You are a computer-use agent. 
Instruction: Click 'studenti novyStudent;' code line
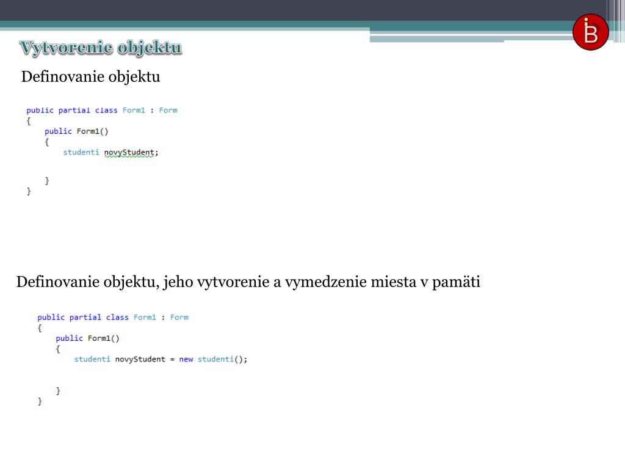111,152
